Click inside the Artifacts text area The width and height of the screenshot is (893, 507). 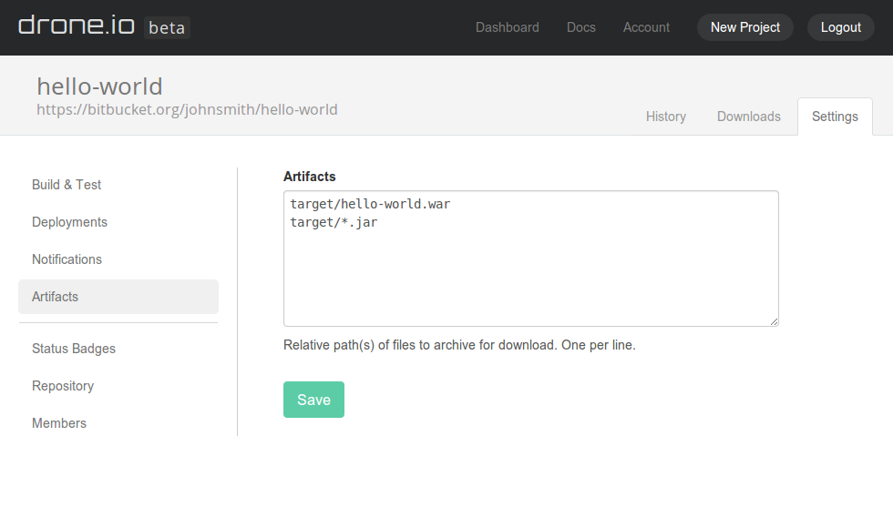pyautogui.click(x=530, y=264)
